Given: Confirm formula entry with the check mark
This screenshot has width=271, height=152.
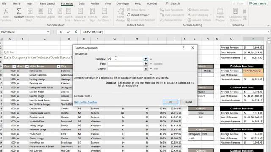Looking at the screenshot, I should tap(69, 32).
